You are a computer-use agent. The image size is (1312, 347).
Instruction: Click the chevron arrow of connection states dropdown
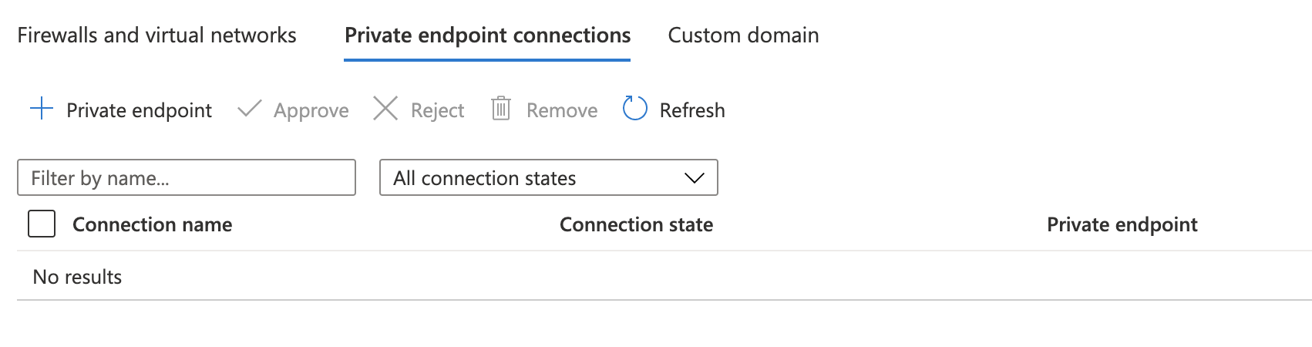pos(694,178)
